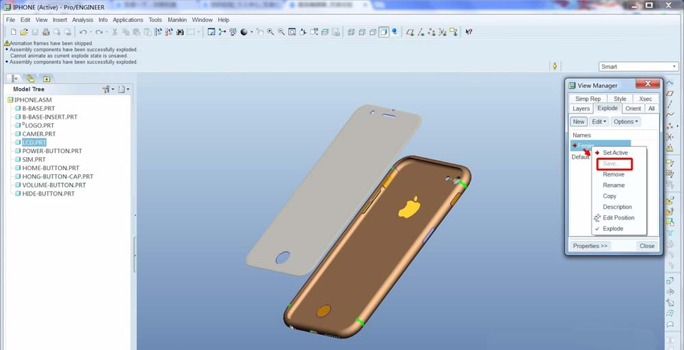Open the Find binoculars tool
This screenshot has width=684, height=350.
click(x=180, y=32)
